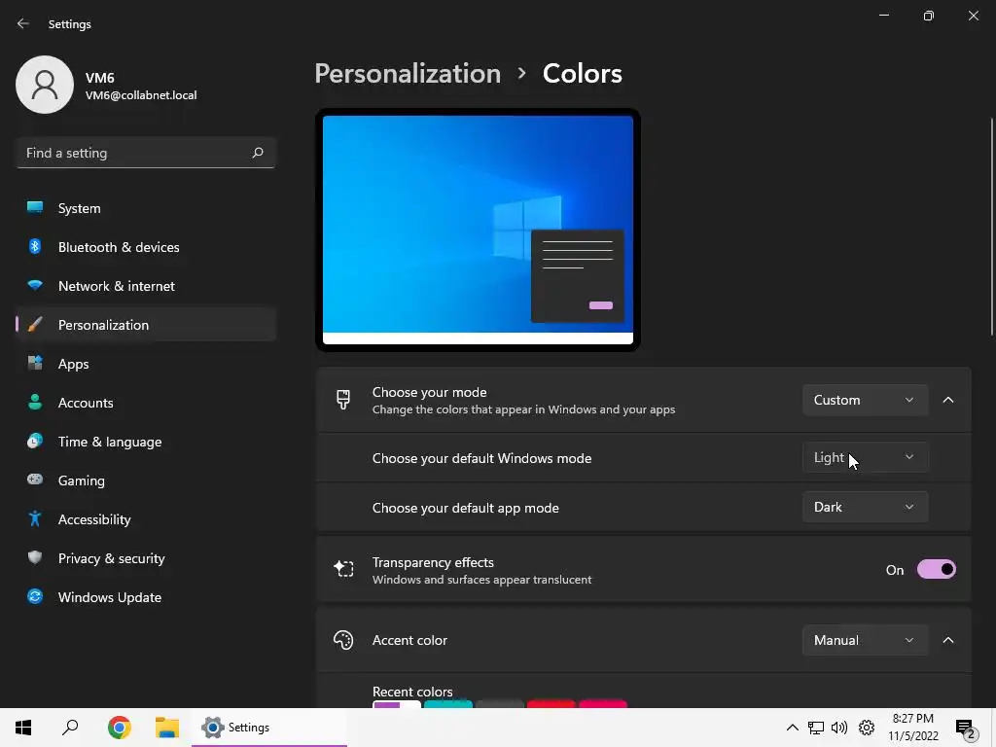Click the desktop theme preview thumbnail

(x=478, y=230)
